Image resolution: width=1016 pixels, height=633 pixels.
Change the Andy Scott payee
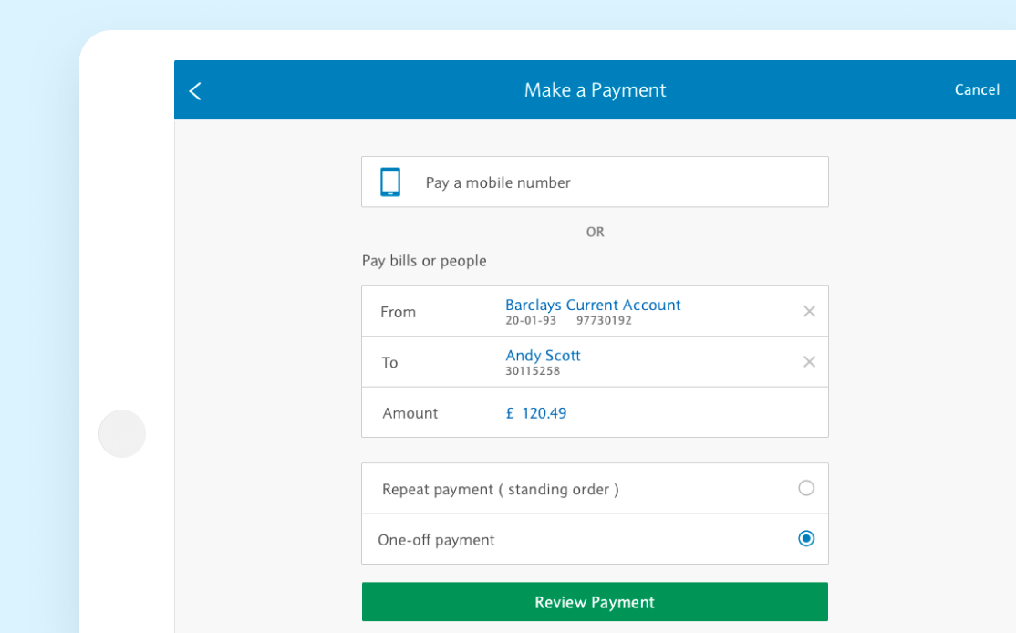[543, 356]
